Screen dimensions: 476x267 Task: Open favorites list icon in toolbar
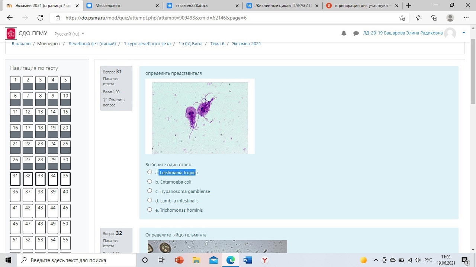pyautogui.click(x=419, y=18)
